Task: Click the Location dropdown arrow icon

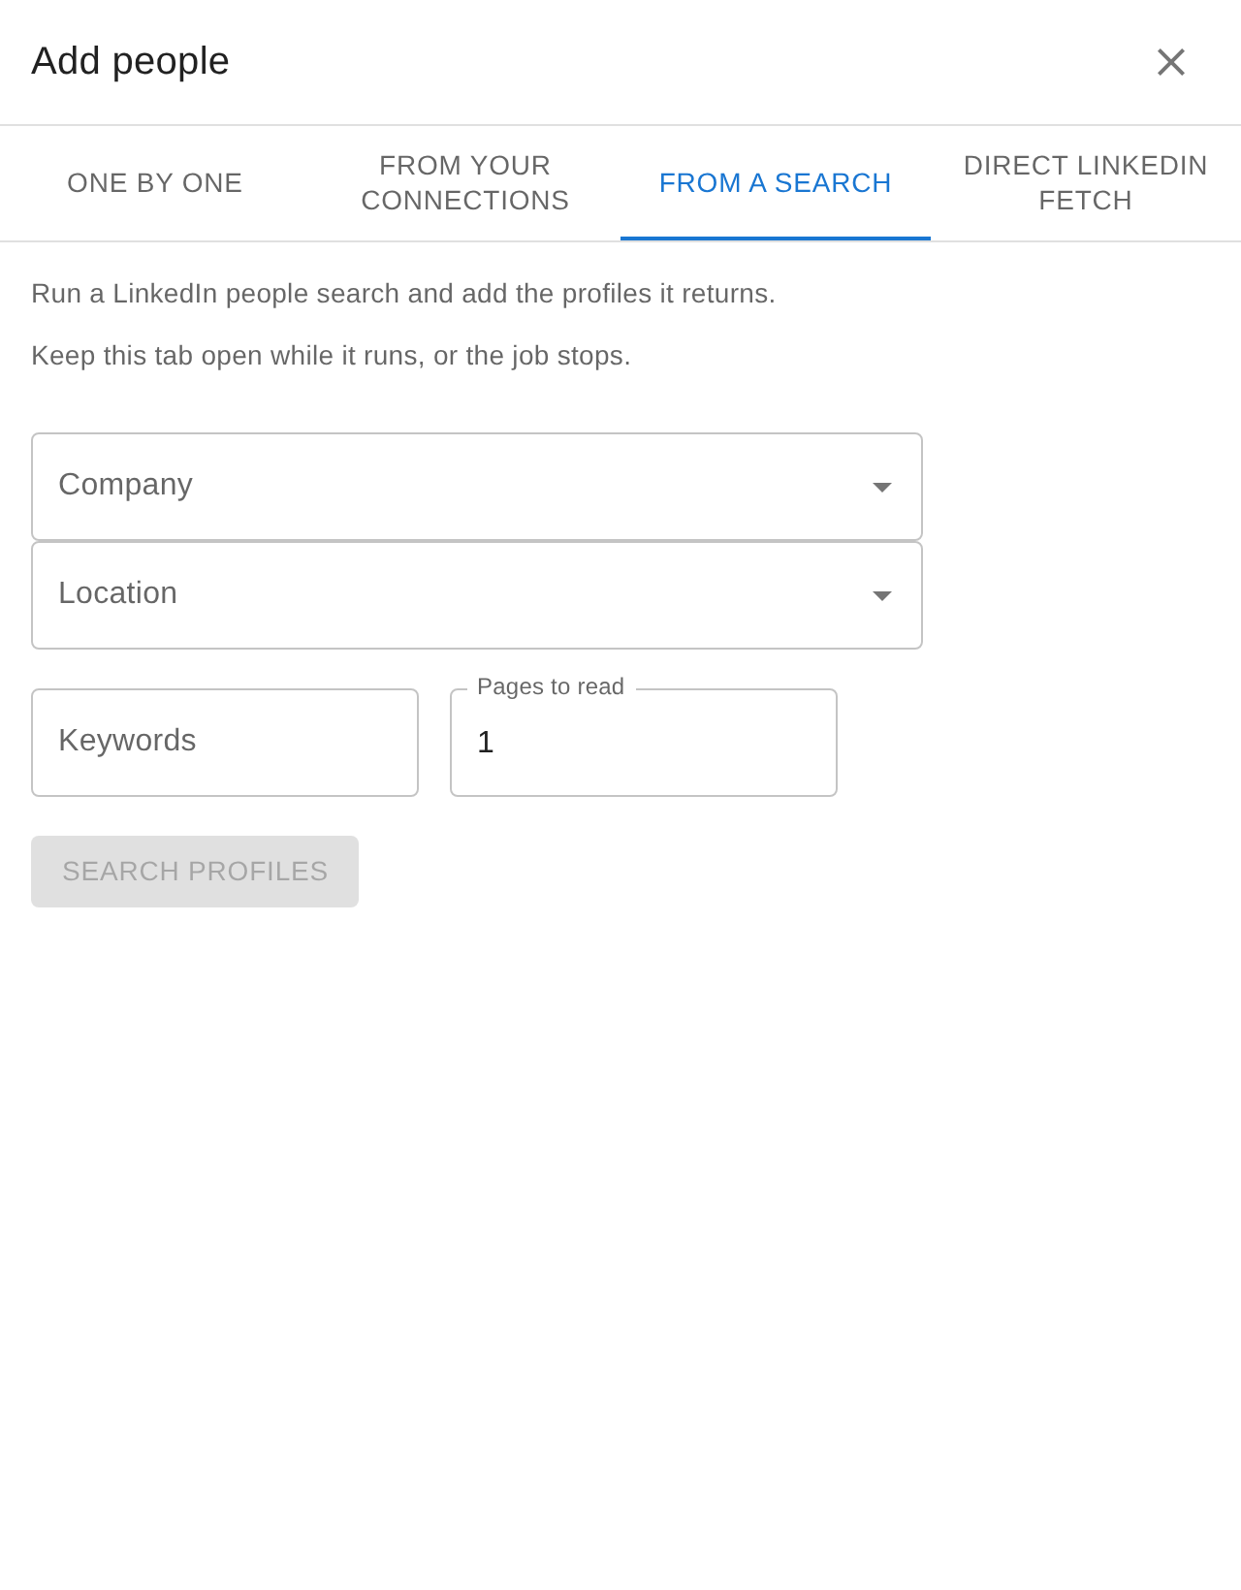Action: [x=882, y=595]
